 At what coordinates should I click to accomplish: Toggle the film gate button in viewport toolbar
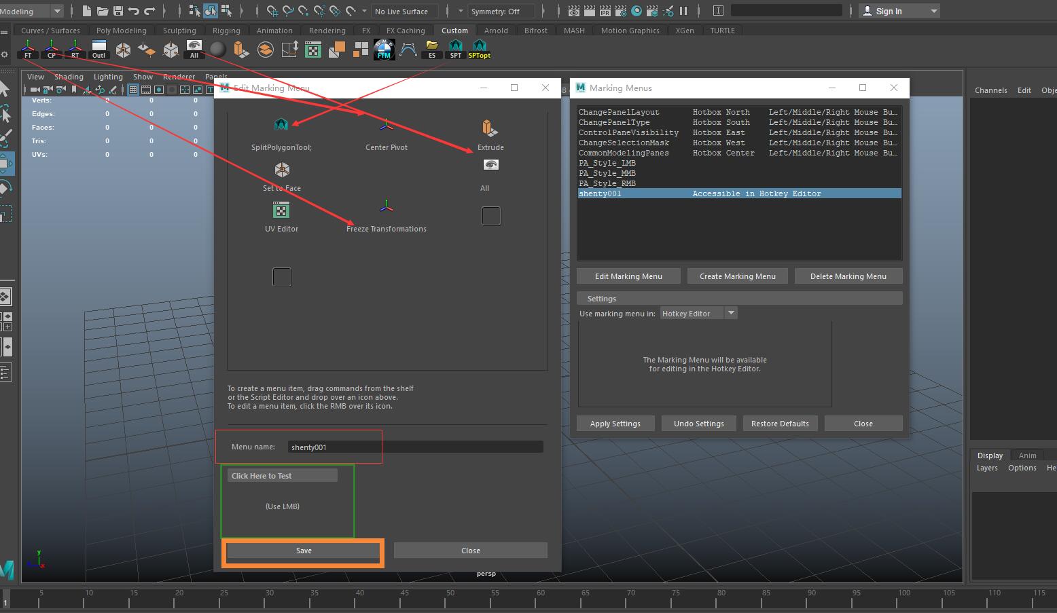[x=146, y=90]
